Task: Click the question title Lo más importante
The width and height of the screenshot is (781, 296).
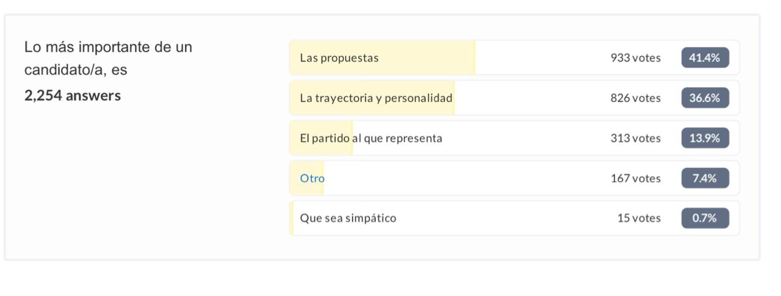Action: coord(108,59)
